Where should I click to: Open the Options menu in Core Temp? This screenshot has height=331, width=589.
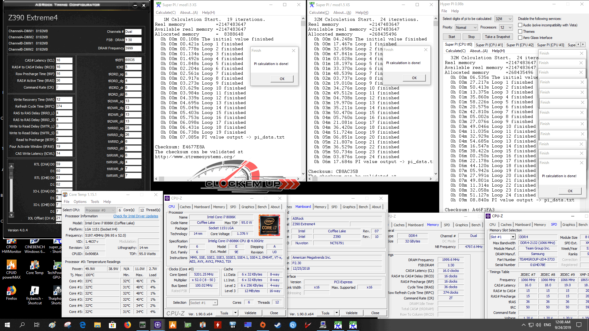point(80,202)
